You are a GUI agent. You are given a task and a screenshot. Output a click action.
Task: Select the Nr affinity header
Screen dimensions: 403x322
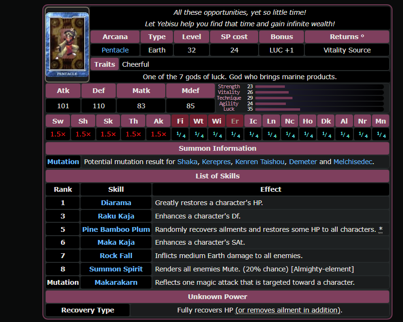coord(363,121)
